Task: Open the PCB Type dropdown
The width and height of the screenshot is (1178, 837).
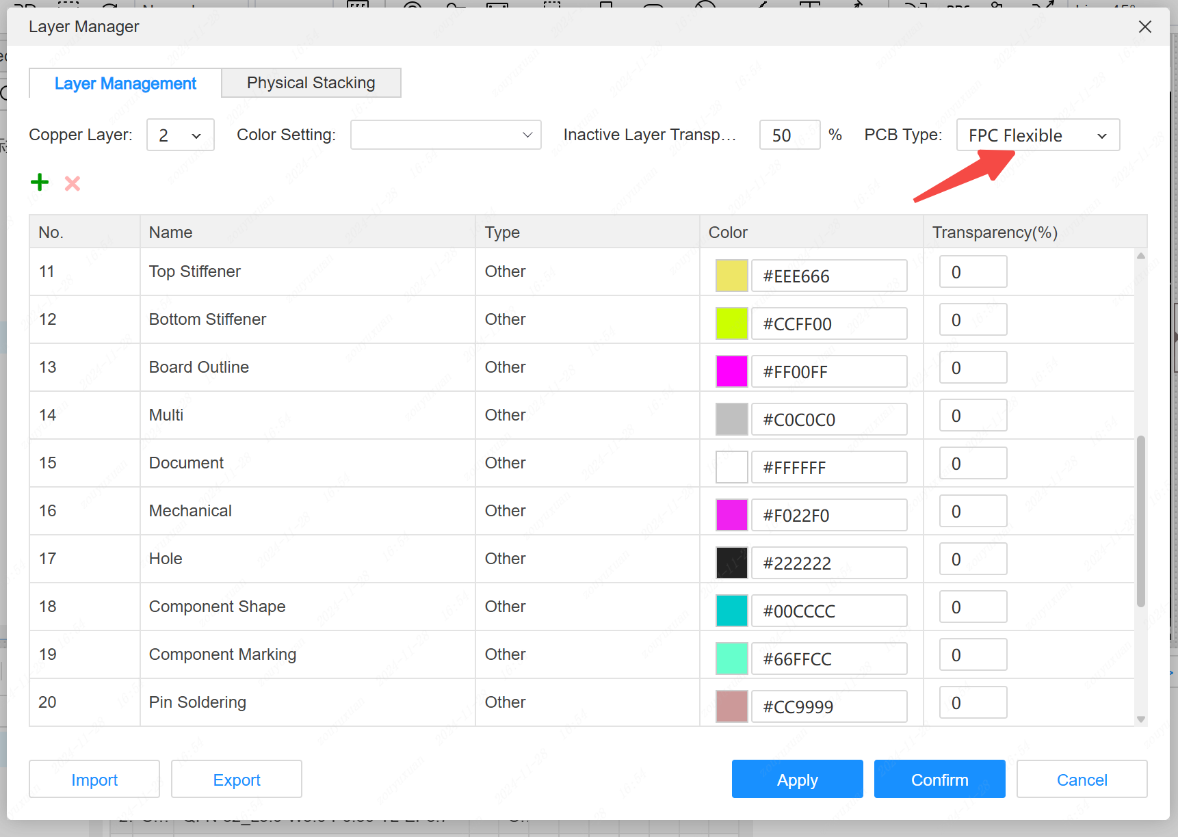Action: click(x=1037, y=135)
